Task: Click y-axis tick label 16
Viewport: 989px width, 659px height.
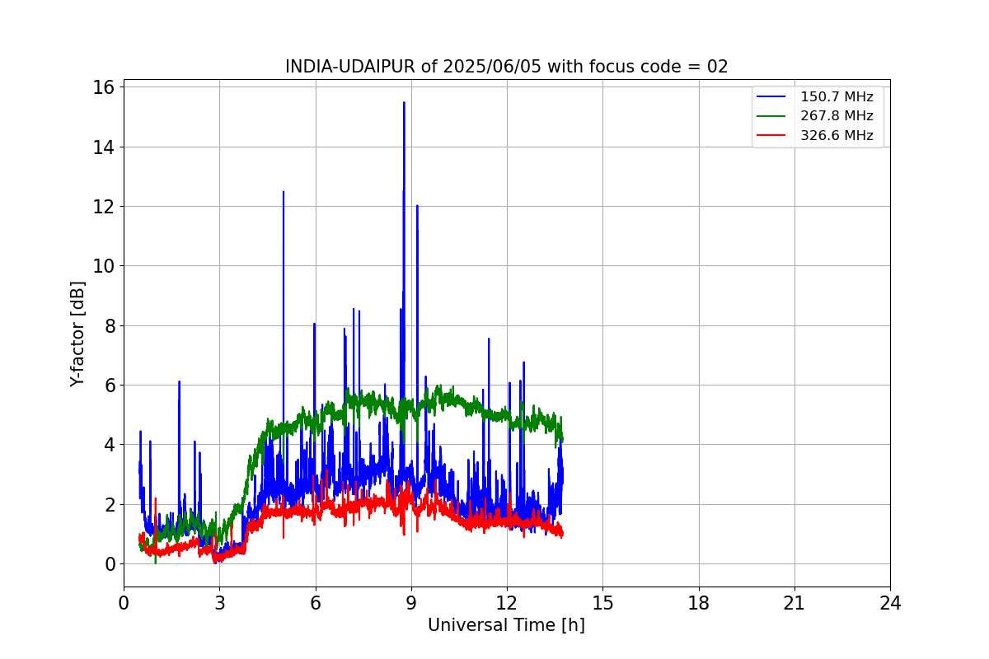Action: [x=104, y=87]
